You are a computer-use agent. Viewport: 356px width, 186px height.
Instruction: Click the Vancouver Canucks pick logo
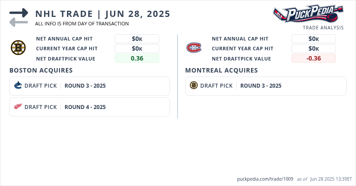coord(18,85)
